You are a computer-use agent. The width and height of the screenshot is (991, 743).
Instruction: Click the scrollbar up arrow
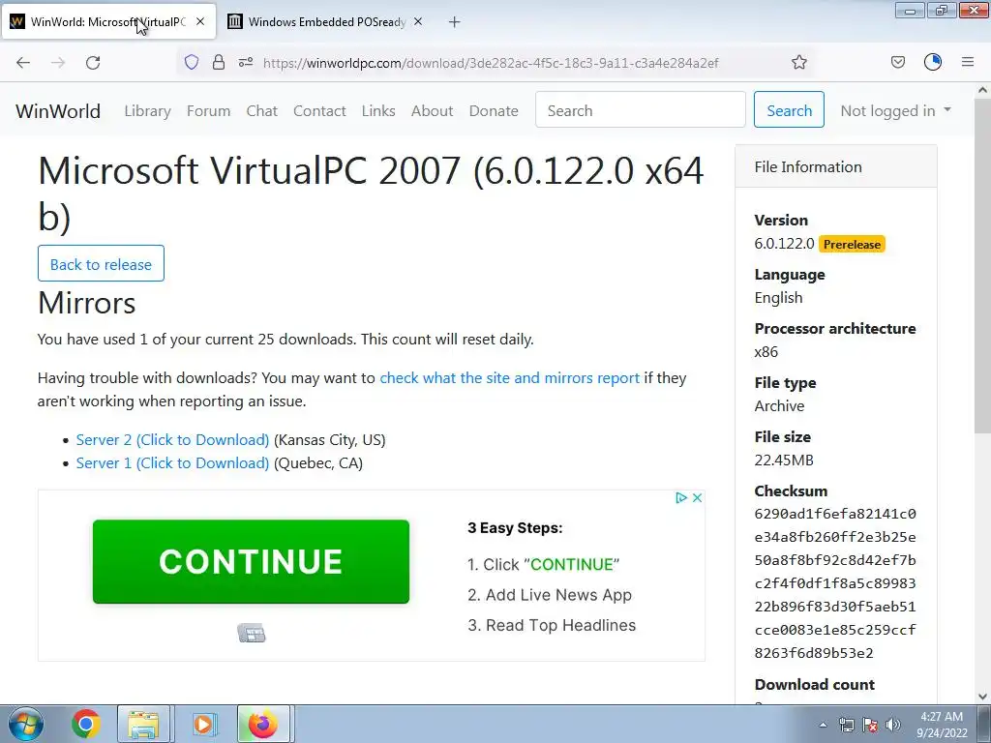982,90
